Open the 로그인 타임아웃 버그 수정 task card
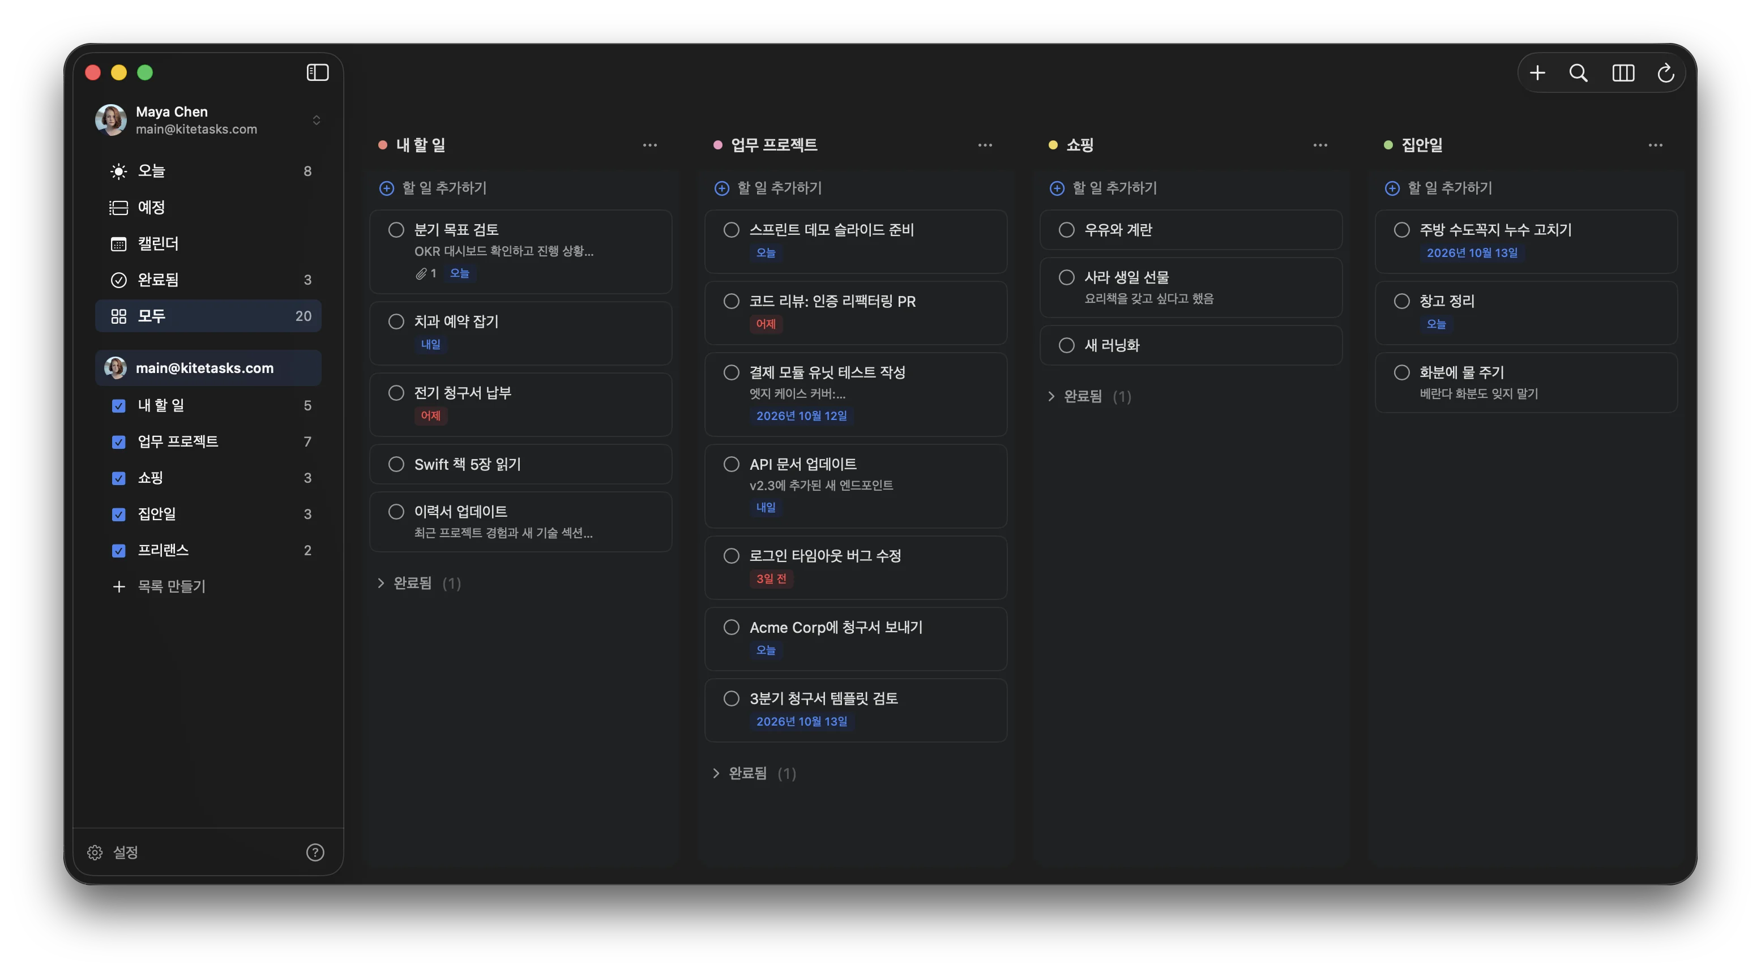This screenshot has width=1761, height=969. [x=855, y=567]
